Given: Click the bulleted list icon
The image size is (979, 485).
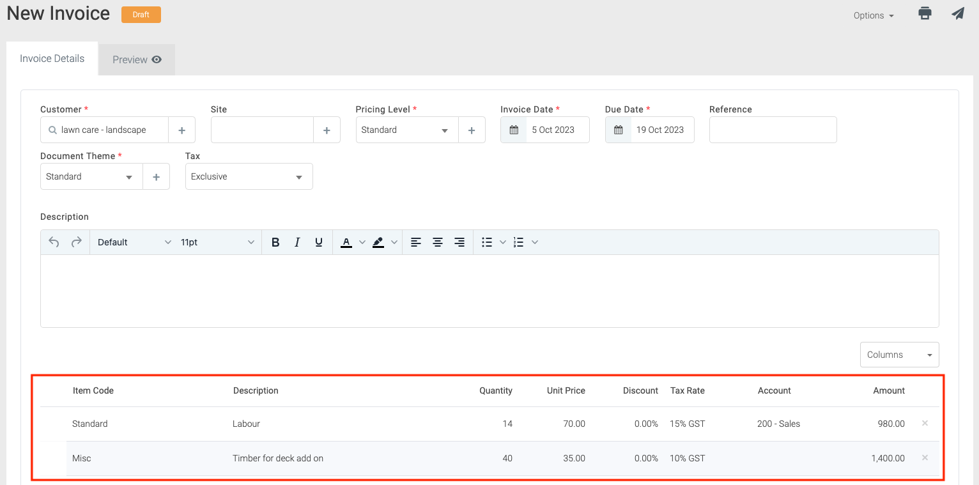Looking at the screenshot, I should click(x=487, y=242).
